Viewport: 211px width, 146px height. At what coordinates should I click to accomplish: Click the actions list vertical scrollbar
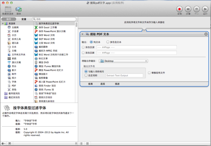click(76, 25)
